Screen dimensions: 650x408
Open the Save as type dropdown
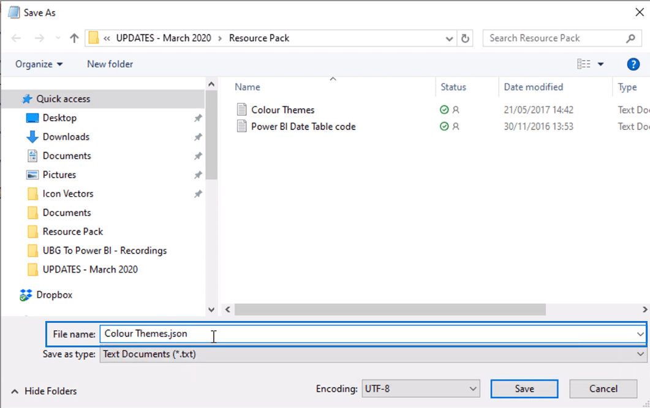(373, 354)
